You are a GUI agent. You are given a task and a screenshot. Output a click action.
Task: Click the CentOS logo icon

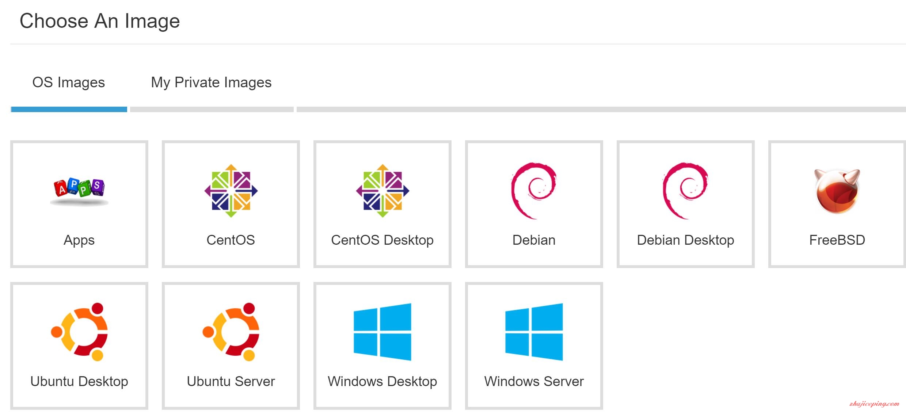click(231, 191)
